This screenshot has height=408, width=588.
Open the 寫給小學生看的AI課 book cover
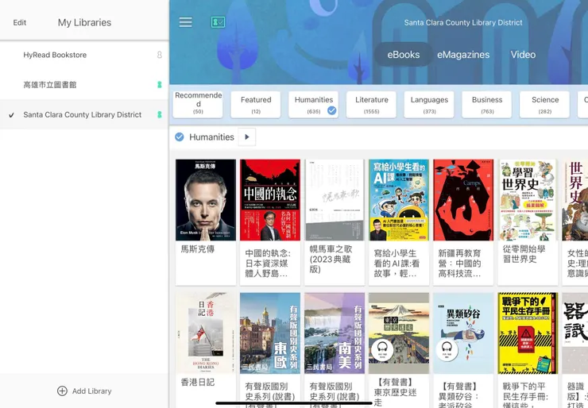click(x=399, y=200)
